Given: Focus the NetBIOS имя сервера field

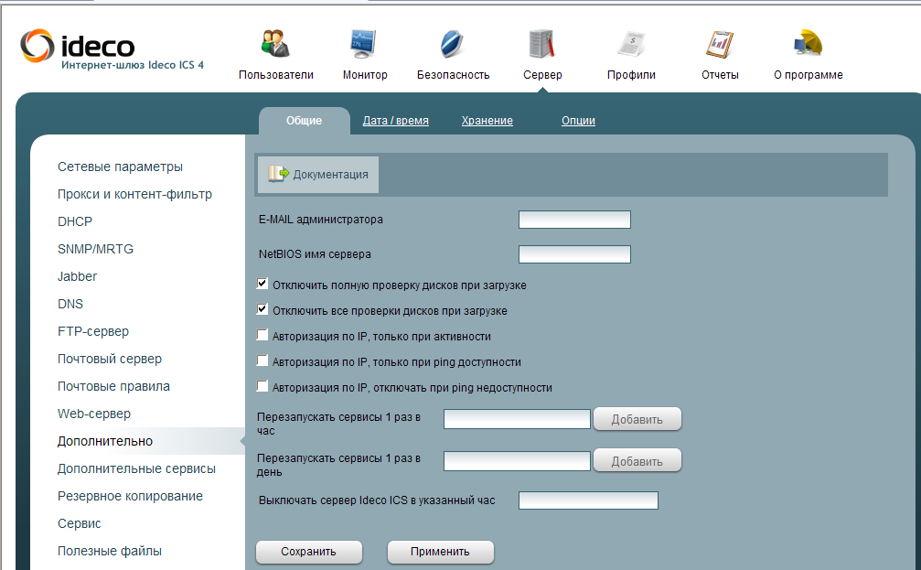Looking at the screenshot, I should click(x=574, y=254).
